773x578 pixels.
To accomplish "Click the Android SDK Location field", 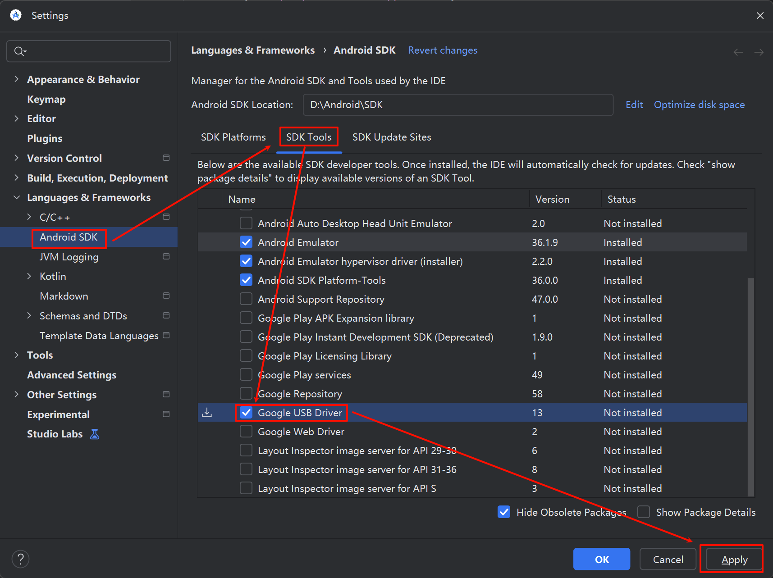I will [458, 105].
